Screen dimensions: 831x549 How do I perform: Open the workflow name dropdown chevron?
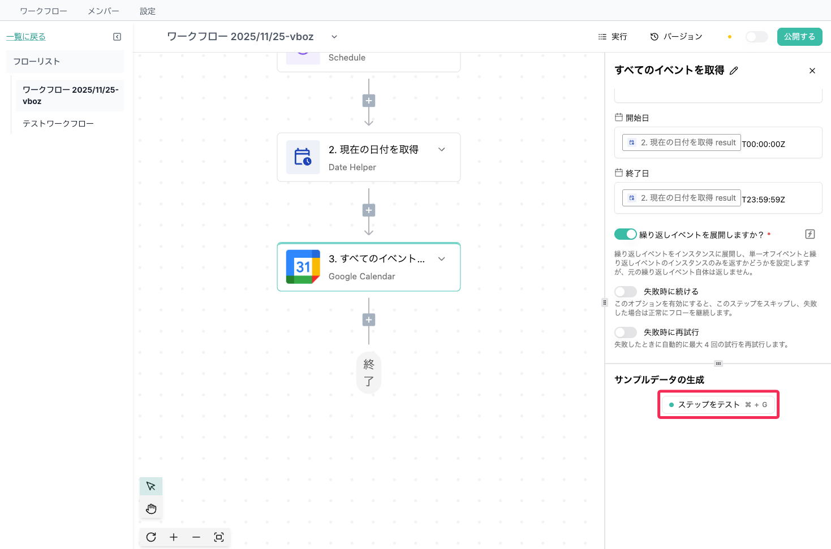coord(334,37)
